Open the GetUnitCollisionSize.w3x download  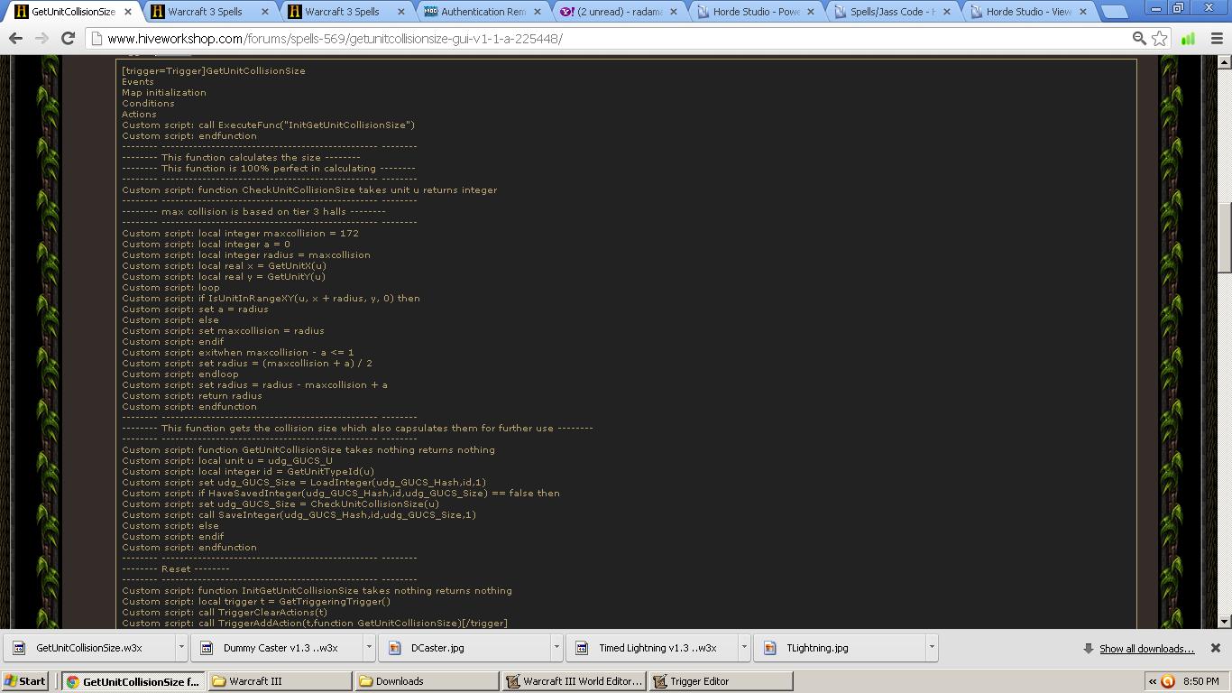tap(90, 648)
